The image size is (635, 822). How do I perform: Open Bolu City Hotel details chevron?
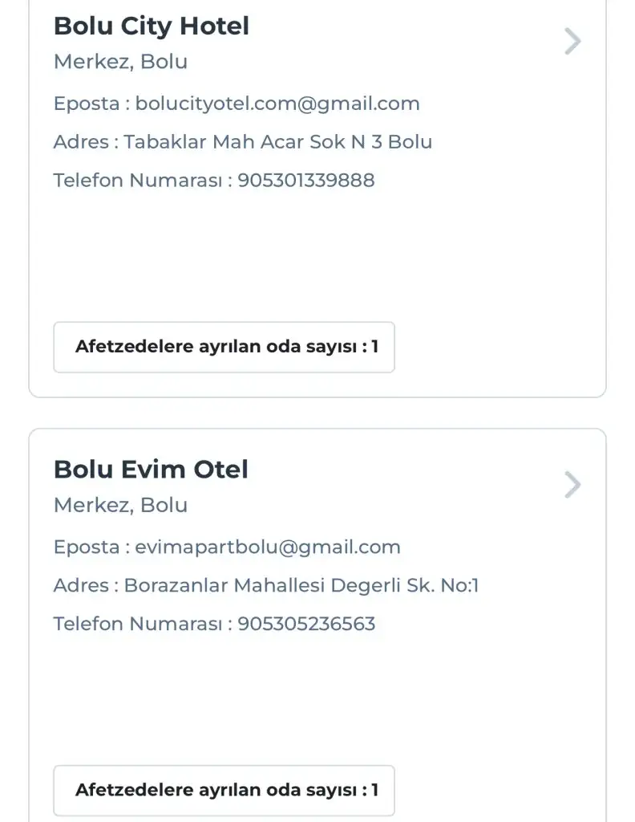pyautogui.click(x=572, y=41)
